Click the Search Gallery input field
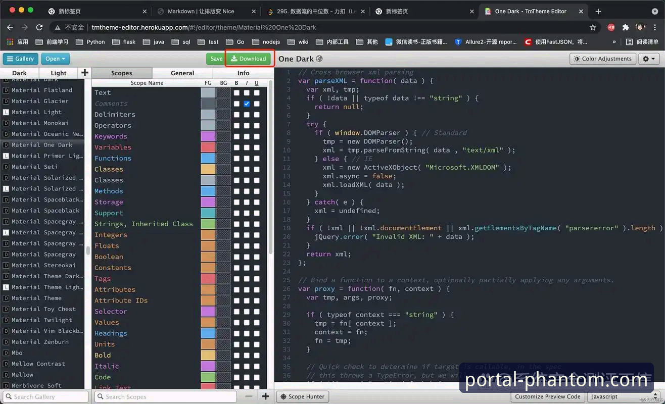665x404 pixels. pyautogui.click(x=44, y=396)
